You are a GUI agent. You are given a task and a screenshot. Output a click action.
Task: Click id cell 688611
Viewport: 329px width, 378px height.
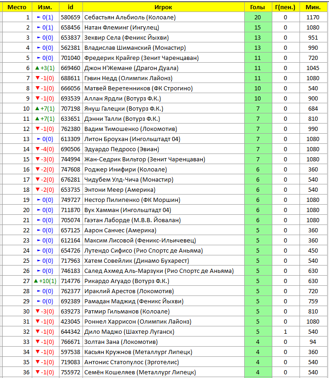[x=70, y=78]
